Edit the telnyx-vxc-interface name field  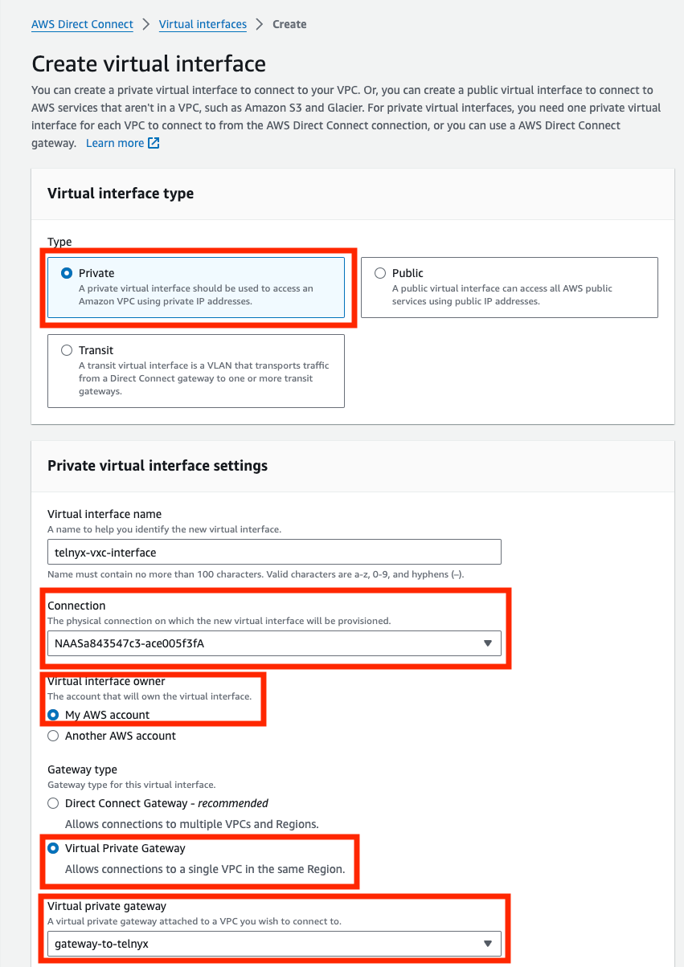(x=273, y=551)
